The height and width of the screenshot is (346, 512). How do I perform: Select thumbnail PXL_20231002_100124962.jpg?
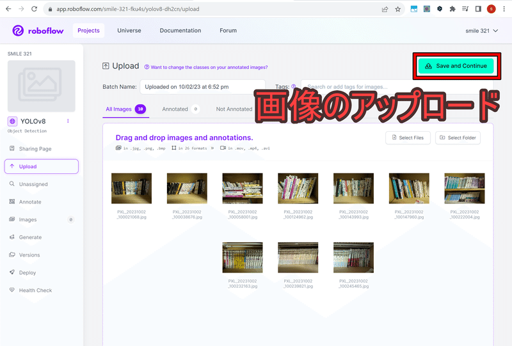pos(298,188)
